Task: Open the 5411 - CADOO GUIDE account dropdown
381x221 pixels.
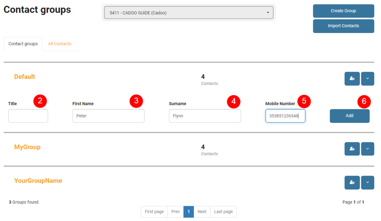Action: 189,13
